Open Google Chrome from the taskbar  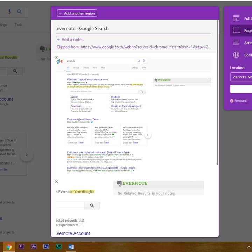coord(9,247)
